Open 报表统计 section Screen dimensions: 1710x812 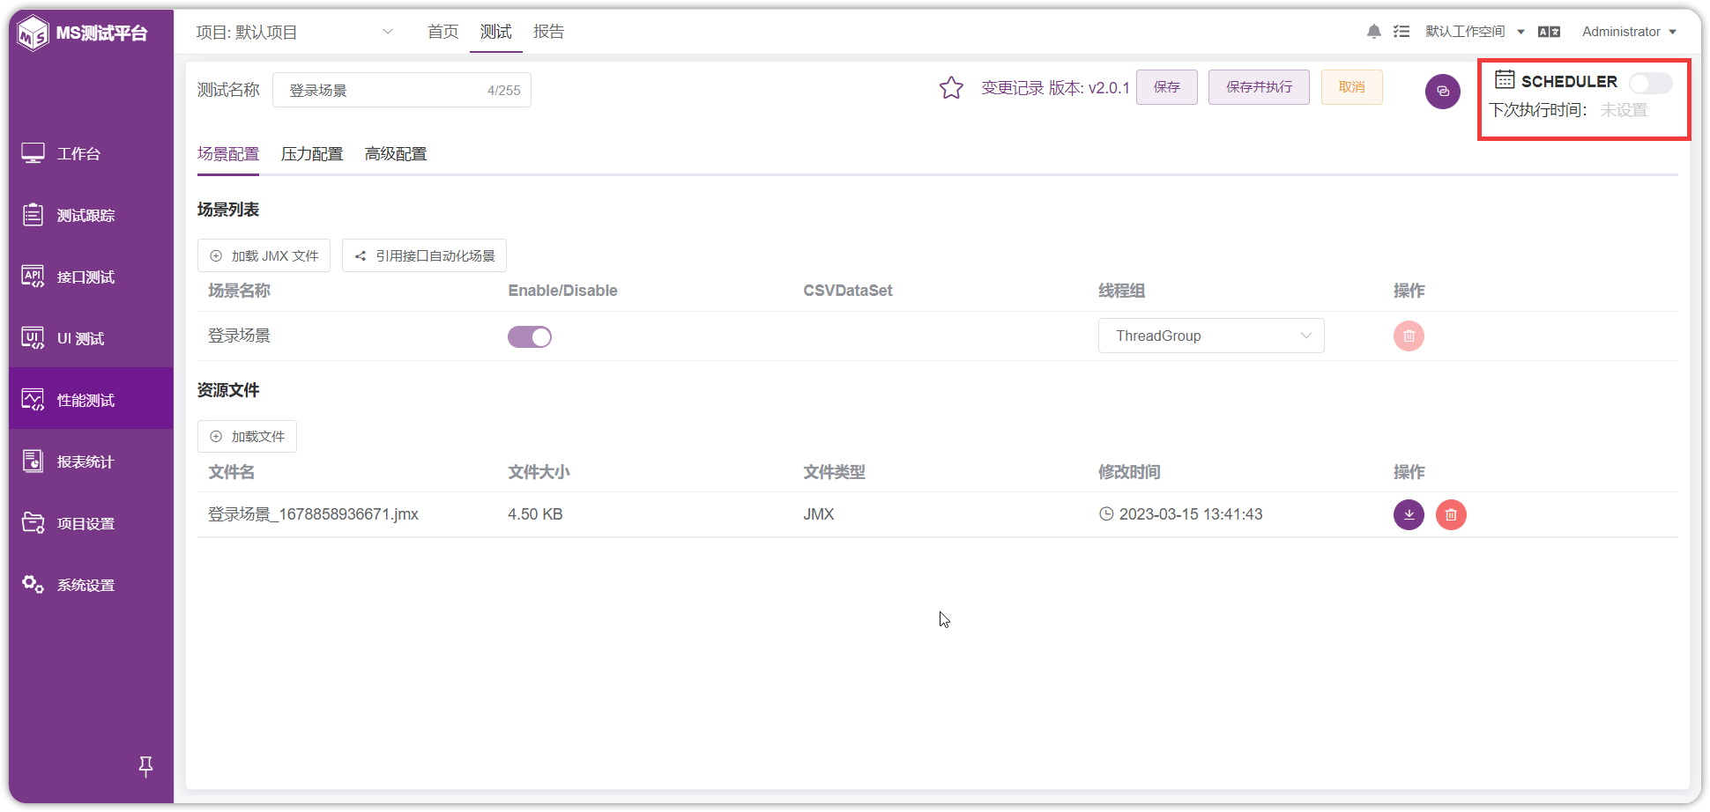pos(91,461)
